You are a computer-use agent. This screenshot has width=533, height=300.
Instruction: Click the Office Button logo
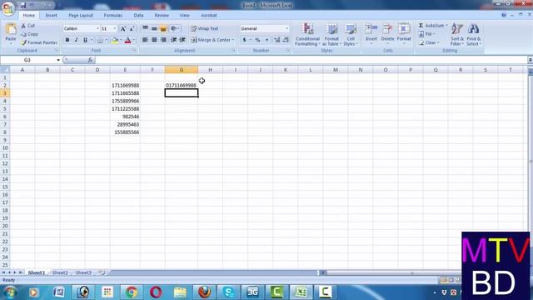[x=7, y=8]
